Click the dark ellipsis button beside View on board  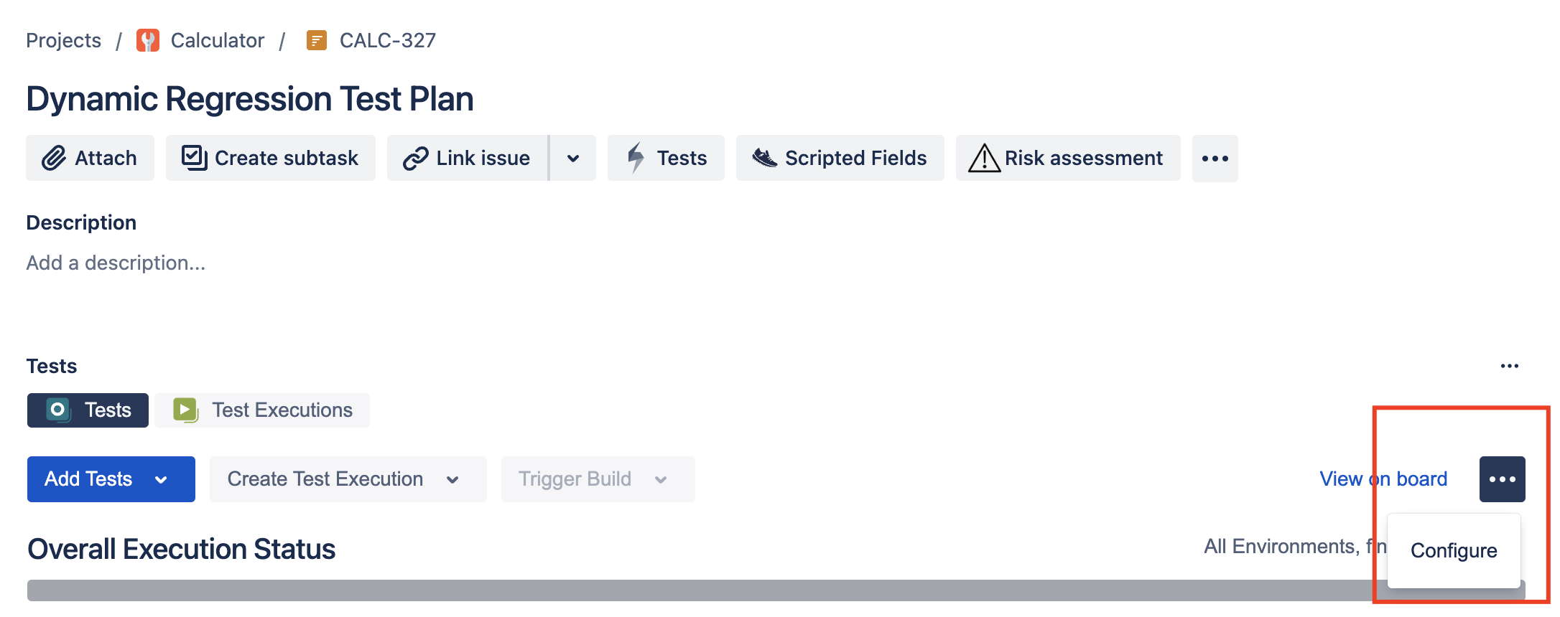1503,479
